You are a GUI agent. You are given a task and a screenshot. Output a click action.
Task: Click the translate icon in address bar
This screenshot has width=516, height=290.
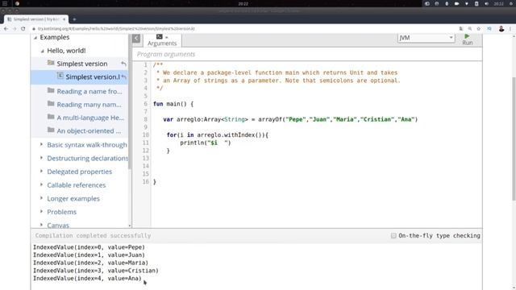tap(461, 29)
